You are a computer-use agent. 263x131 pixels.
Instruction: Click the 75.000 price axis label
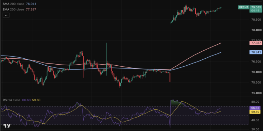(256, 93)
